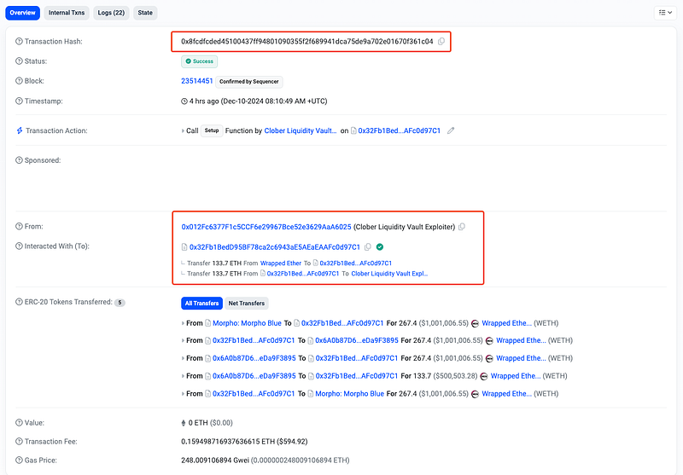Click the pencil edit icon in Transaction Action
683x475 pixels.
pos(451,130)
